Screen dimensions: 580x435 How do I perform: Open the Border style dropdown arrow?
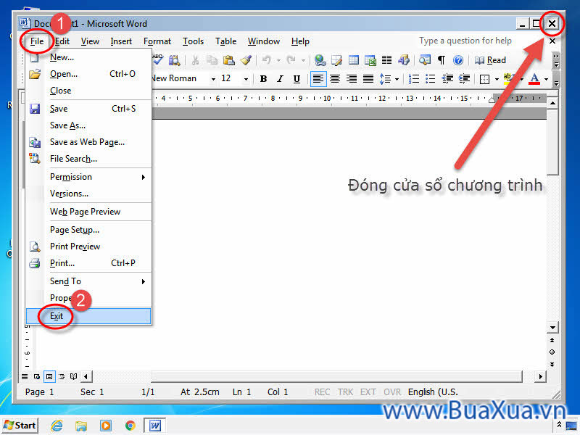pos(497,79)
